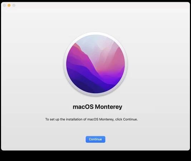Click the white rim of the logo
This screenshot has height=161, width=191.
click(x=95, y=33)
